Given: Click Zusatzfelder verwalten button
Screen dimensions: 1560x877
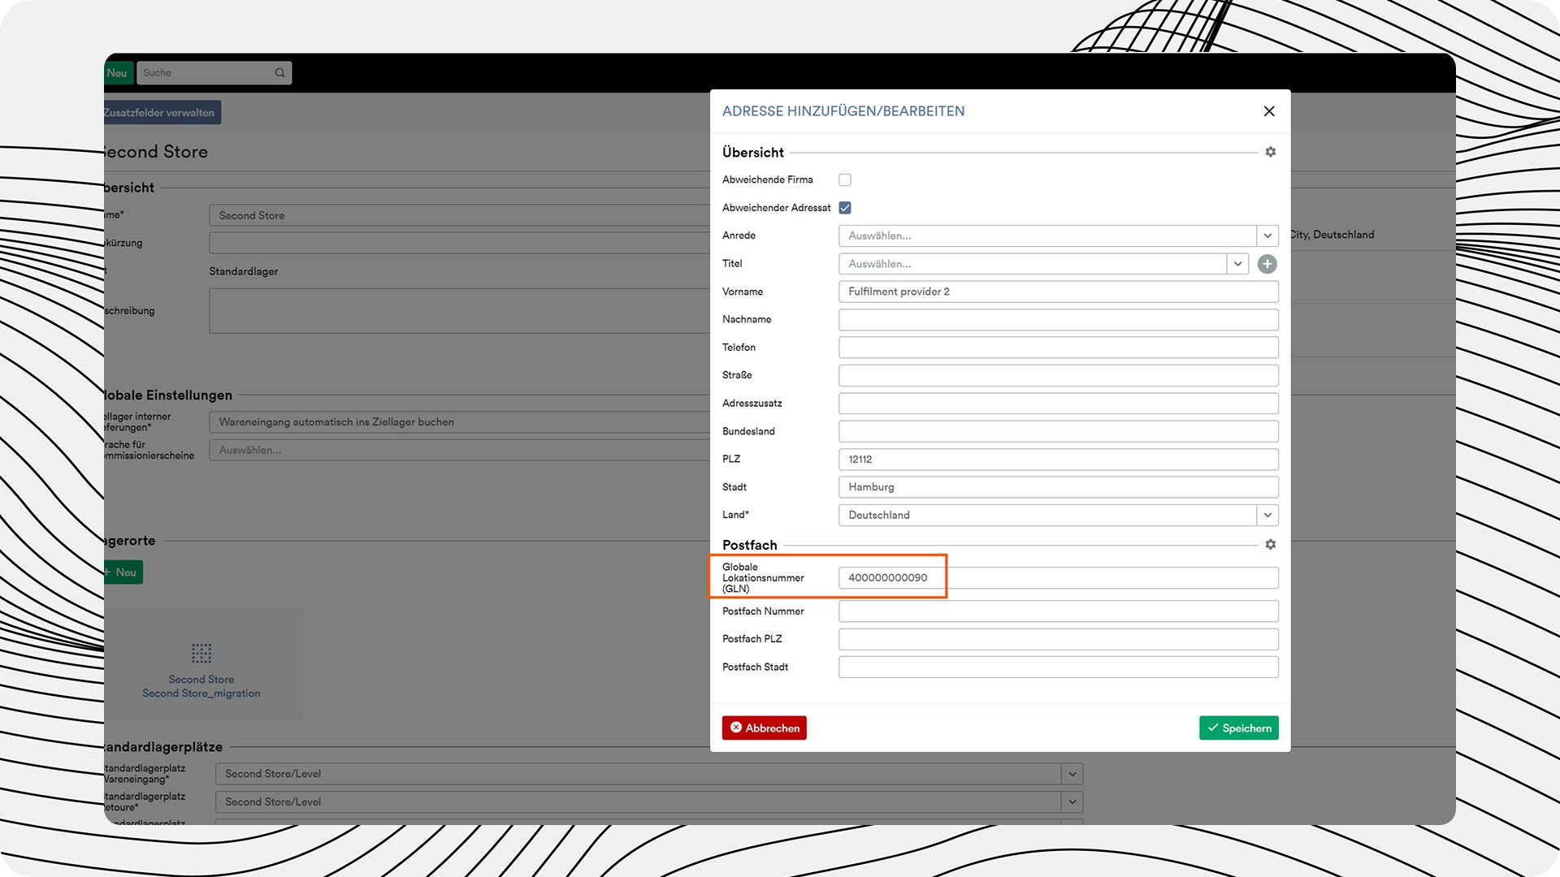Looking at the screenshot, I should (161, 113).
